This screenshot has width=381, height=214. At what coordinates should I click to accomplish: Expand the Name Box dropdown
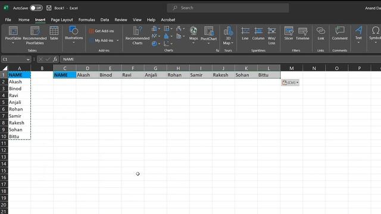pyautogui.click(x=28, y=59)
